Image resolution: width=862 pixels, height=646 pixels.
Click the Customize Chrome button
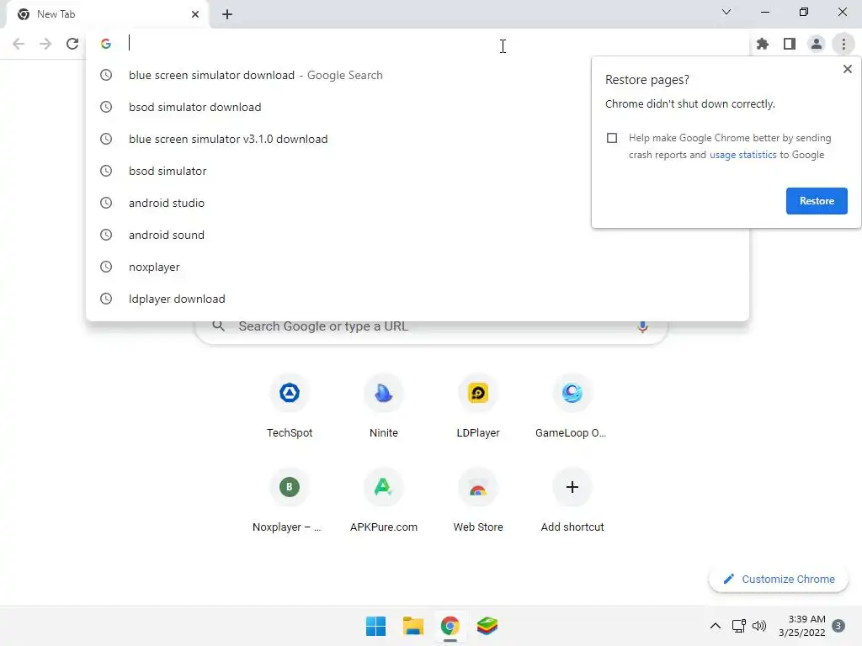click(779, 579)
